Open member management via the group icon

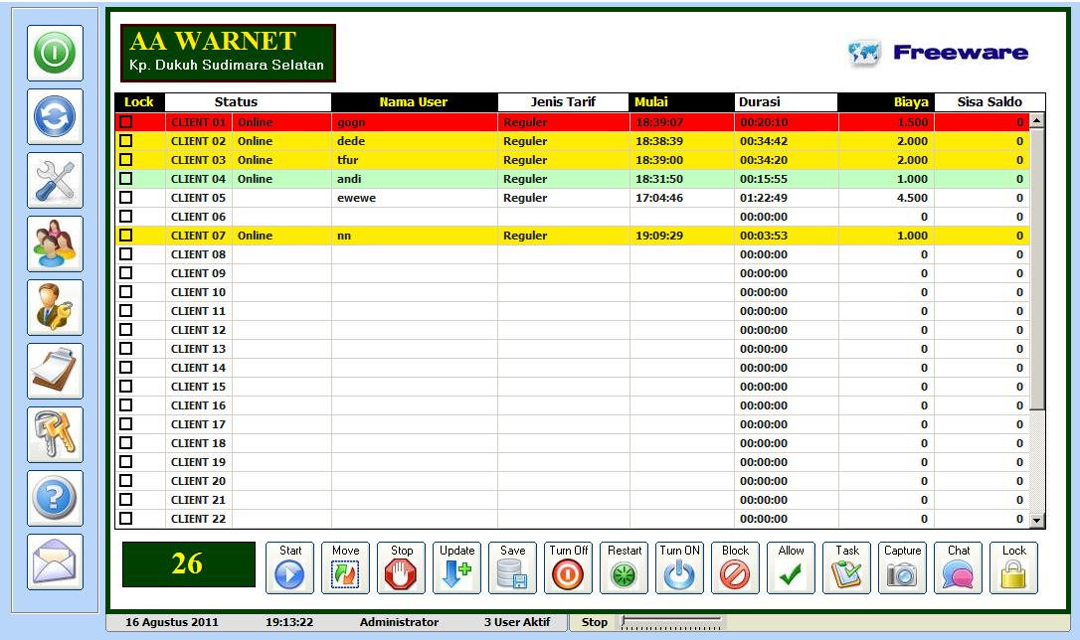[x=54, y=243]
